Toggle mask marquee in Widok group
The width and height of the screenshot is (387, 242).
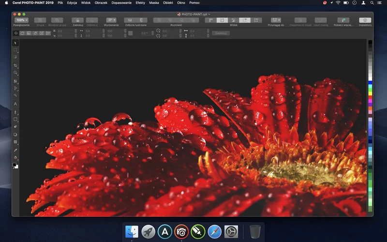256,20
